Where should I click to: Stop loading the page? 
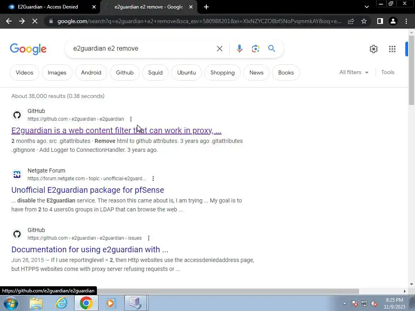[35, 21]
